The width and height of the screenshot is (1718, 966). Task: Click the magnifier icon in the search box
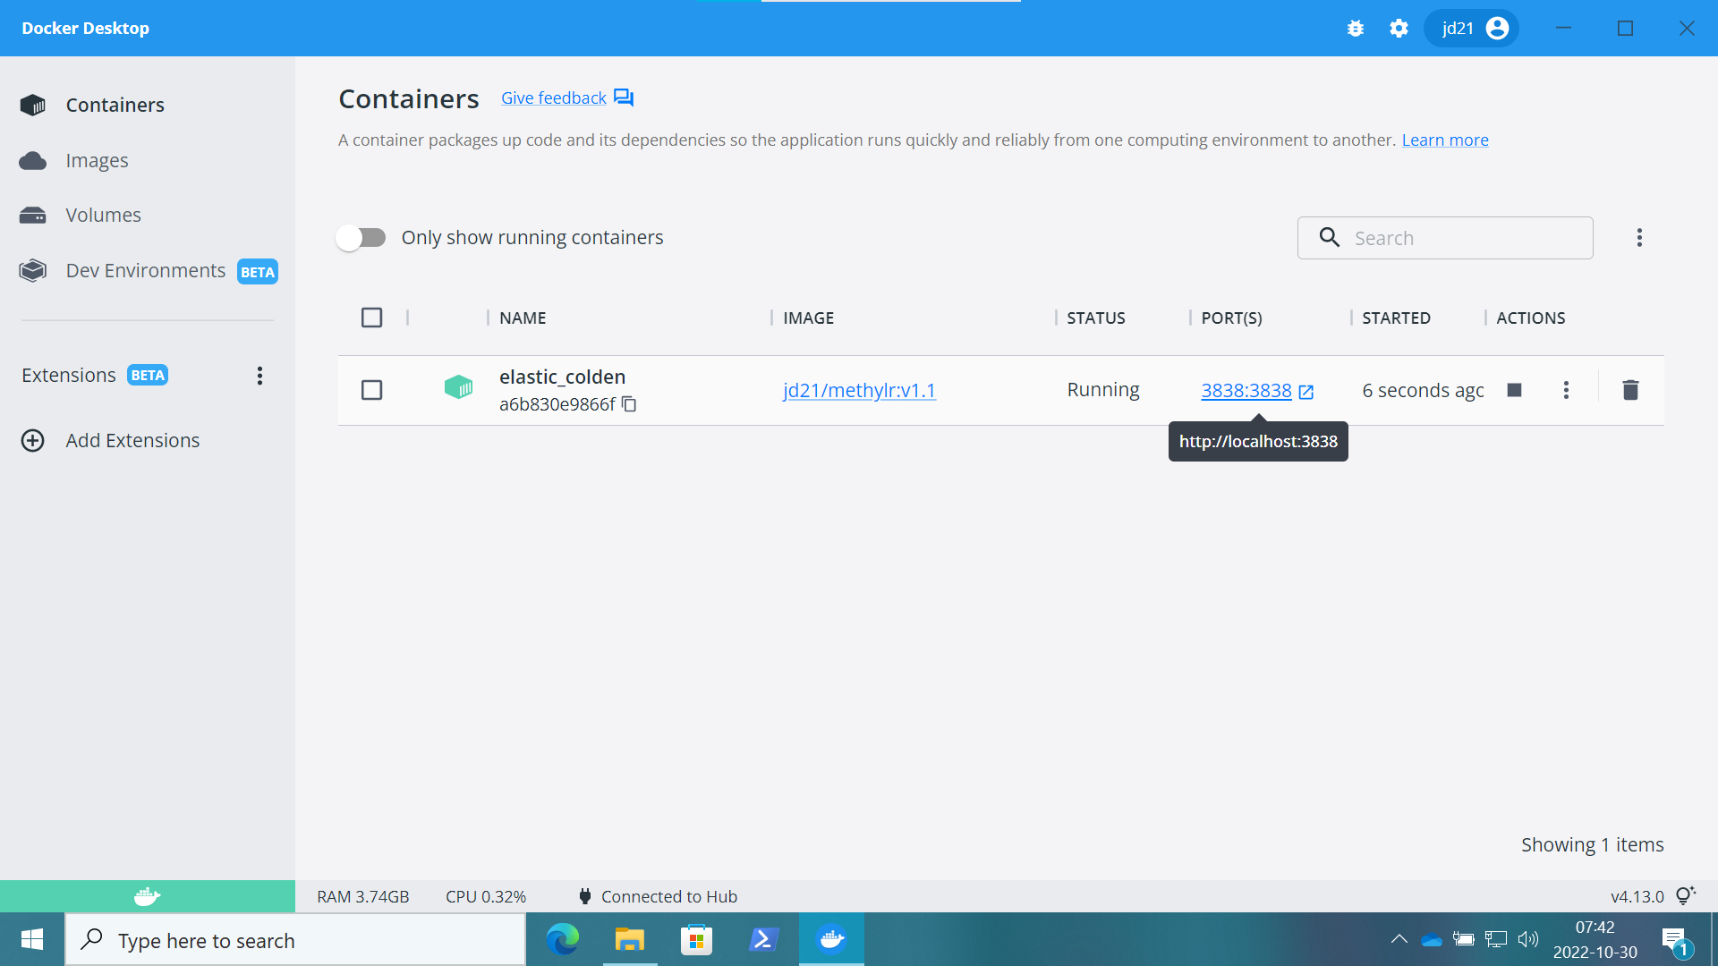(x=1330, y=237)
